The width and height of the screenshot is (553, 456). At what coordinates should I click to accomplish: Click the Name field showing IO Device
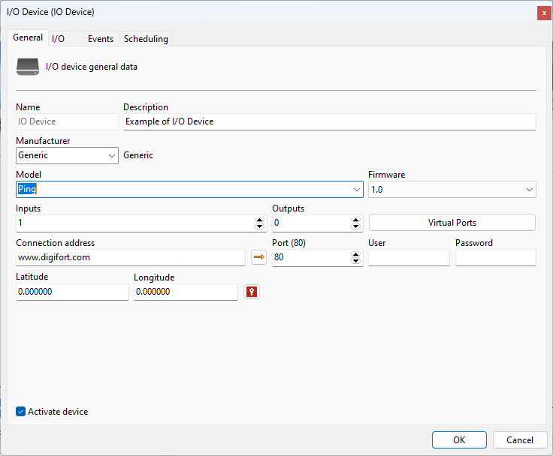pyautogui.click(x=67, y=121)
